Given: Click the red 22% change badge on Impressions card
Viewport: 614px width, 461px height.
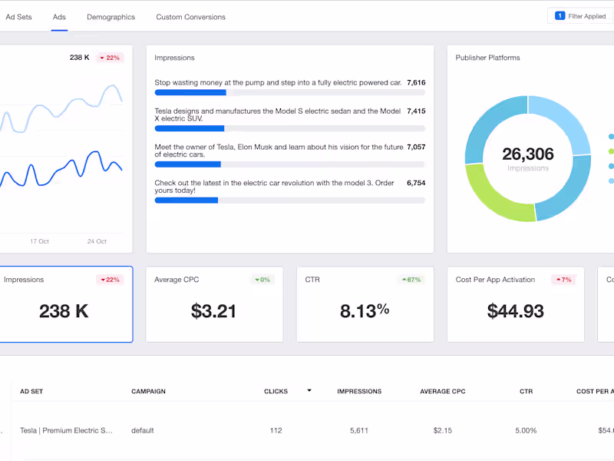Looking at the screenshot, I should (110, 279).
